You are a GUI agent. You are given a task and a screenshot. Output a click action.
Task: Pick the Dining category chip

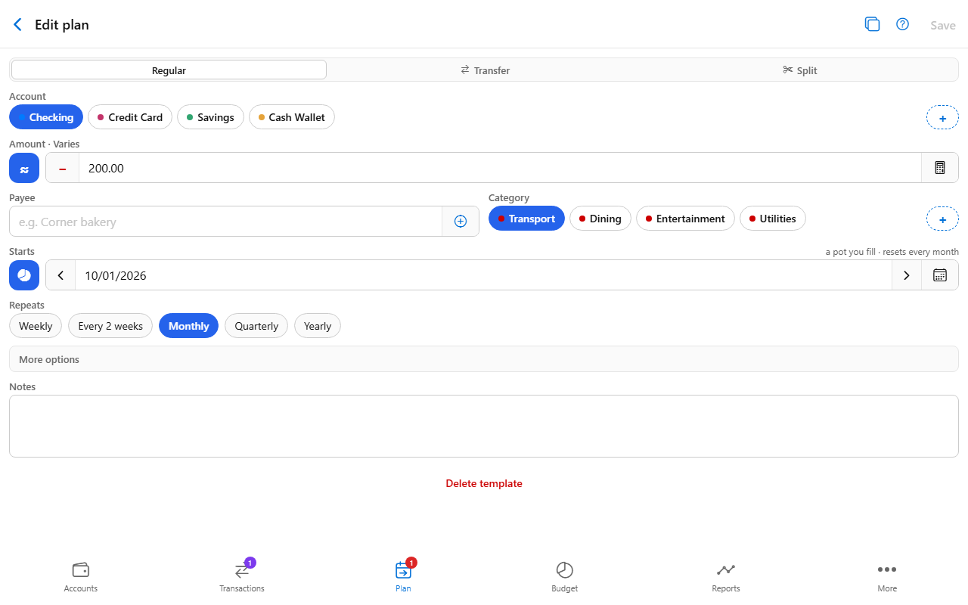pyautogui.click(x=600, y=219)
